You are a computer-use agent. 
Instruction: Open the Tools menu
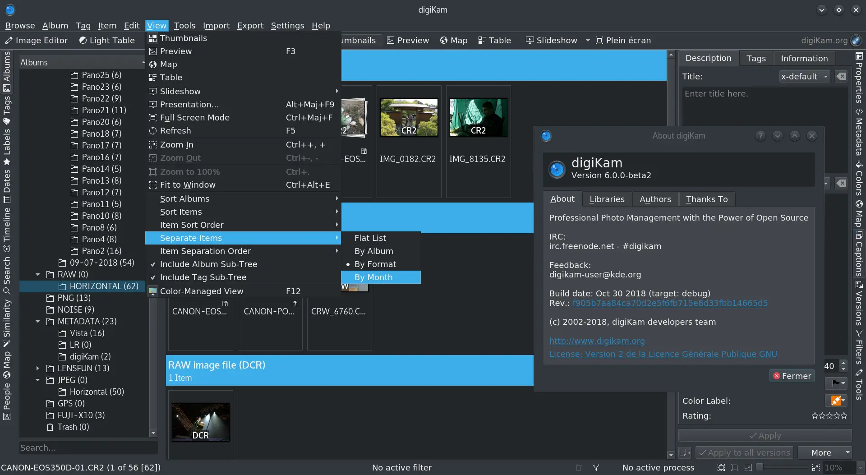(x=184, y=25)
